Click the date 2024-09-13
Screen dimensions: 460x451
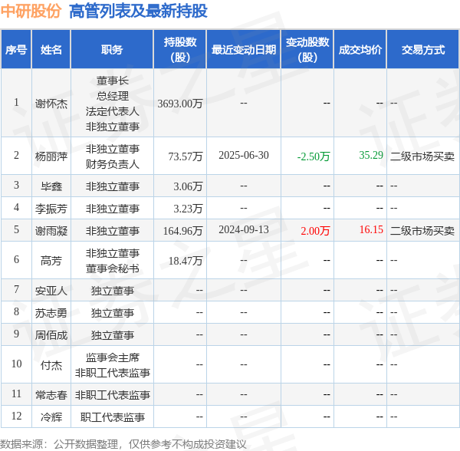click(x=244, y=230)
